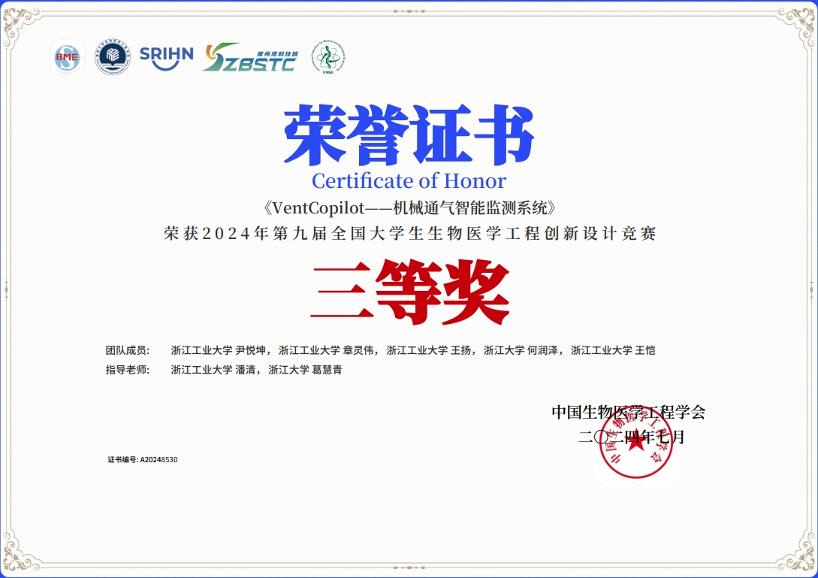Click the certificate number A20248530
This screenshot has width=818, height=578.
click(x=158, y=459)
